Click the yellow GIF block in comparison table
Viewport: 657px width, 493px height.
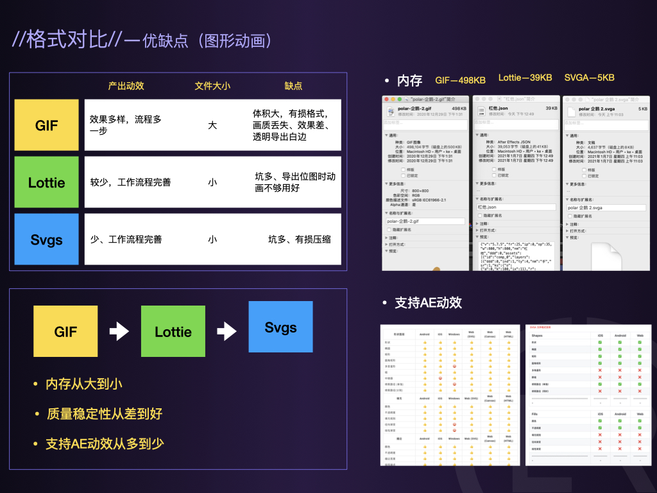(x=46, y=125)
